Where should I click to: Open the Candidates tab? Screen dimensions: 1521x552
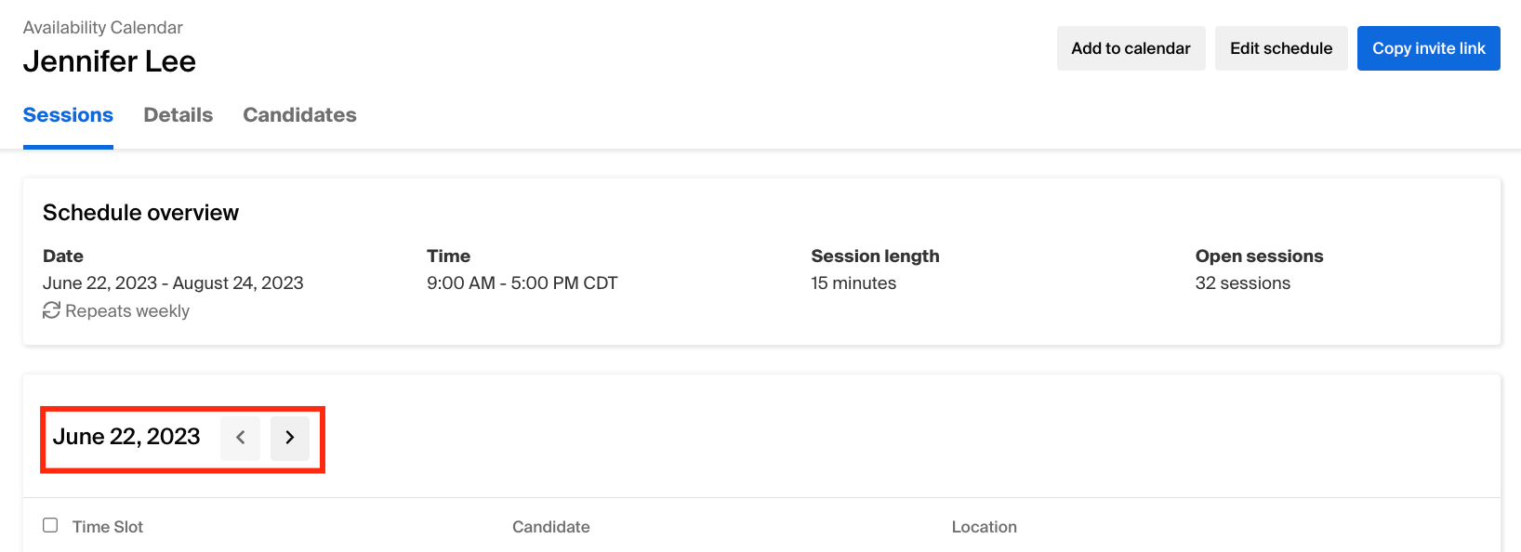tap(299, 115)
